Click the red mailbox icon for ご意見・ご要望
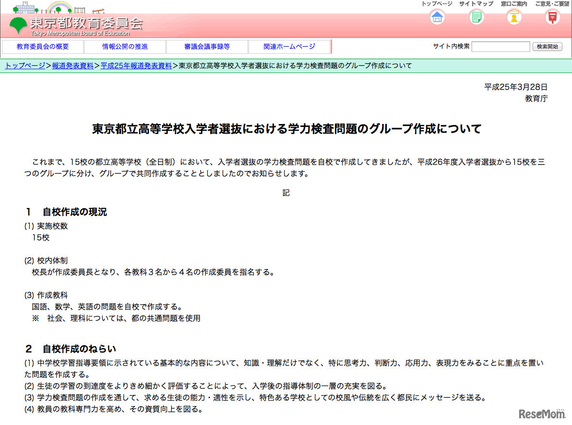 click(552, 17)
